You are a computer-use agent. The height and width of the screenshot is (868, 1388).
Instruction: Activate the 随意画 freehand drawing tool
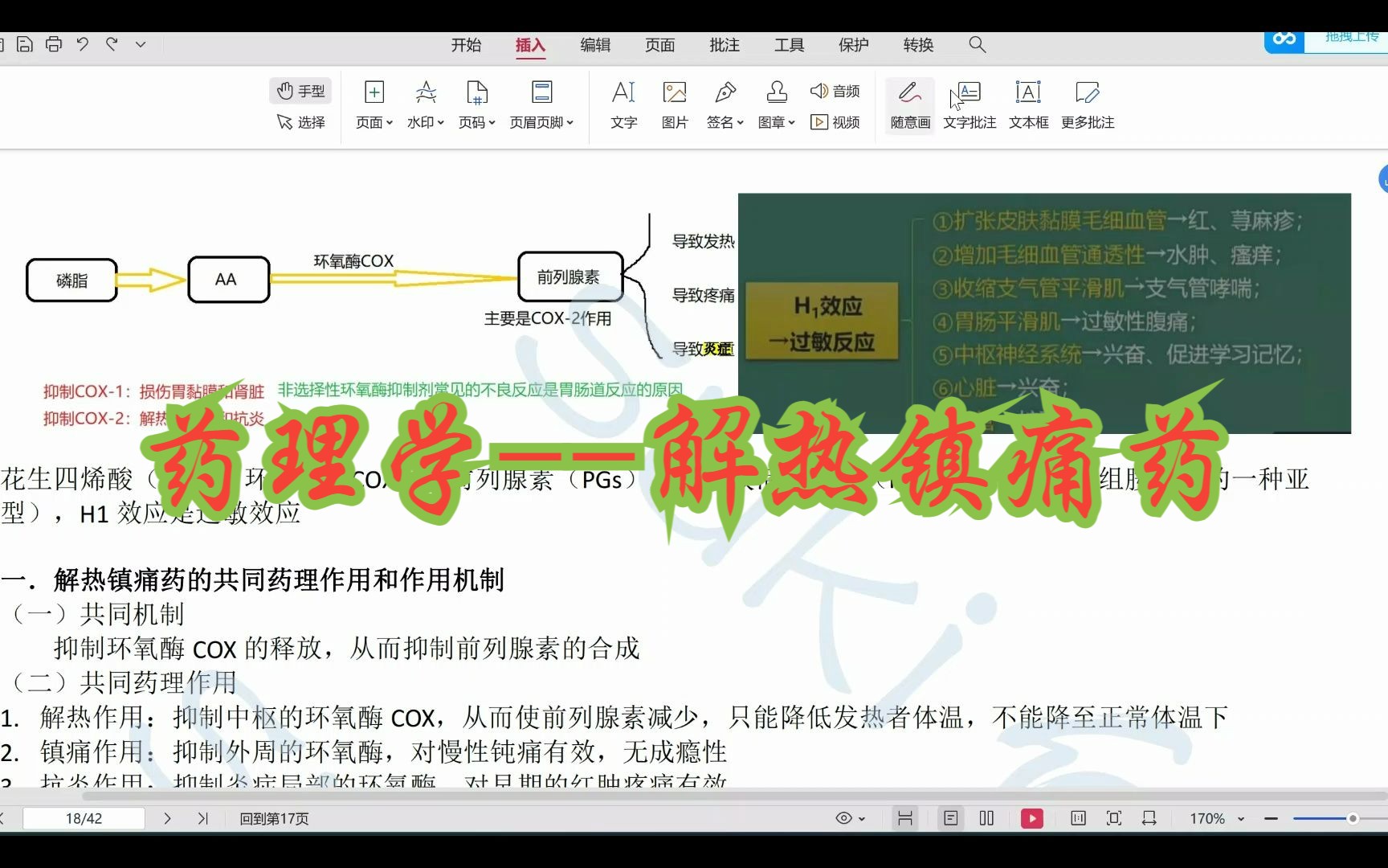[908, 104]
